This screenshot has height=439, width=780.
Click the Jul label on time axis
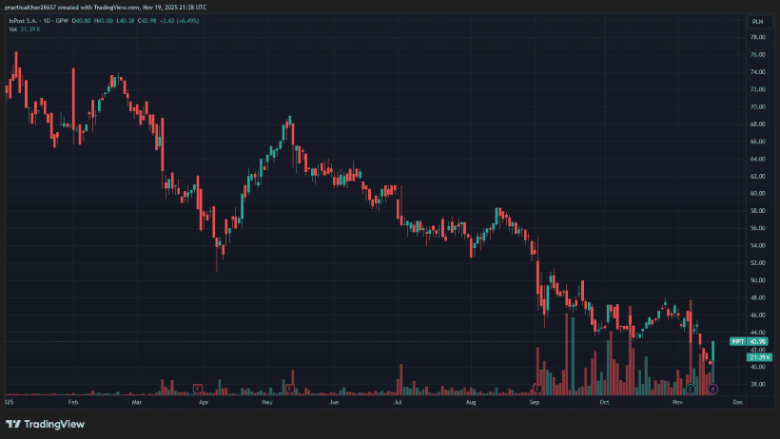pos(398,403)
